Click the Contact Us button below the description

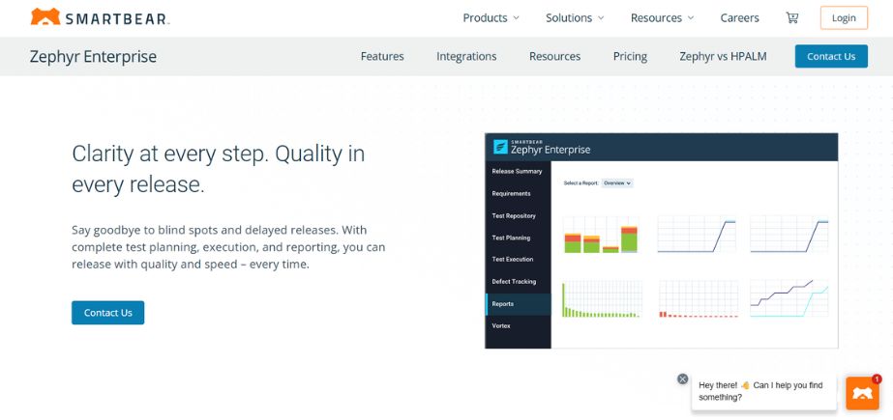coord(107,313)
